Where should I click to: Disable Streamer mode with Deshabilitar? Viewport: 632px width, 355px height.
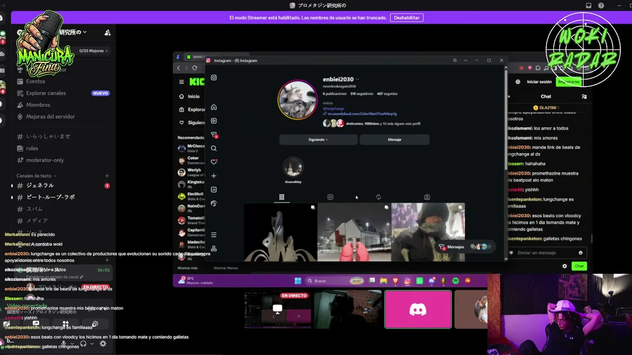(407, 18)
